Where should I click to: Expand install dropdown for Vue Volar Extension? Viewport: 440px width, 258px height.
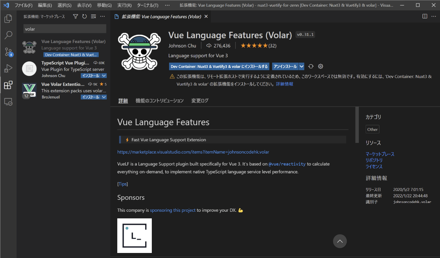click(x=104, y=97)
